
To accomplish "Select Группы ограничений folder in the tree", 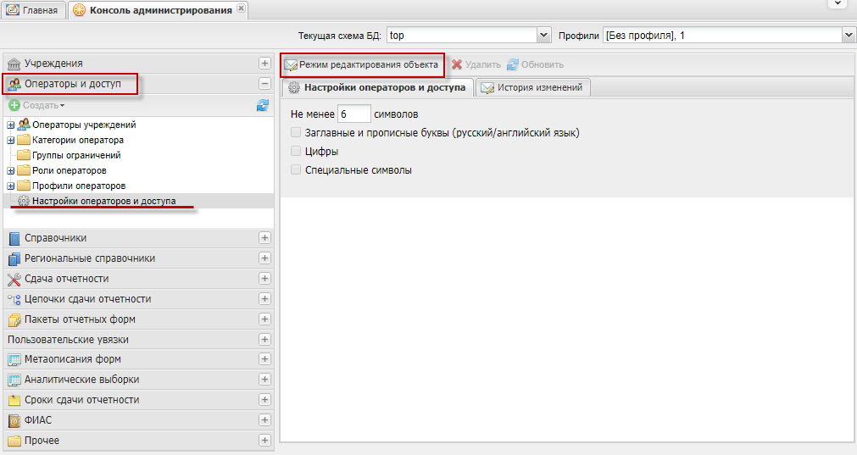I will click(75, 155).
